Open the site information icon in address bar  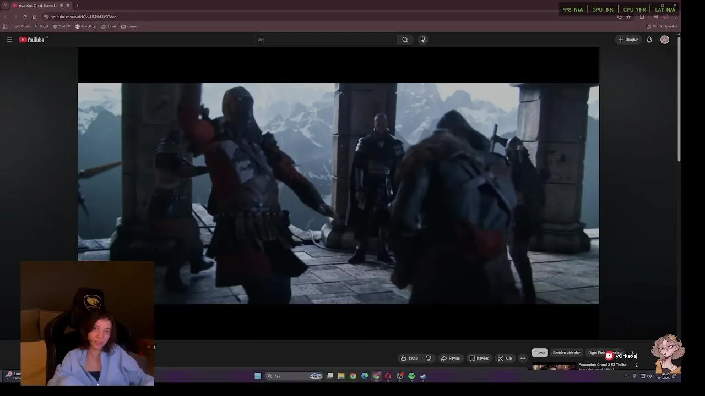pos(46,16)
